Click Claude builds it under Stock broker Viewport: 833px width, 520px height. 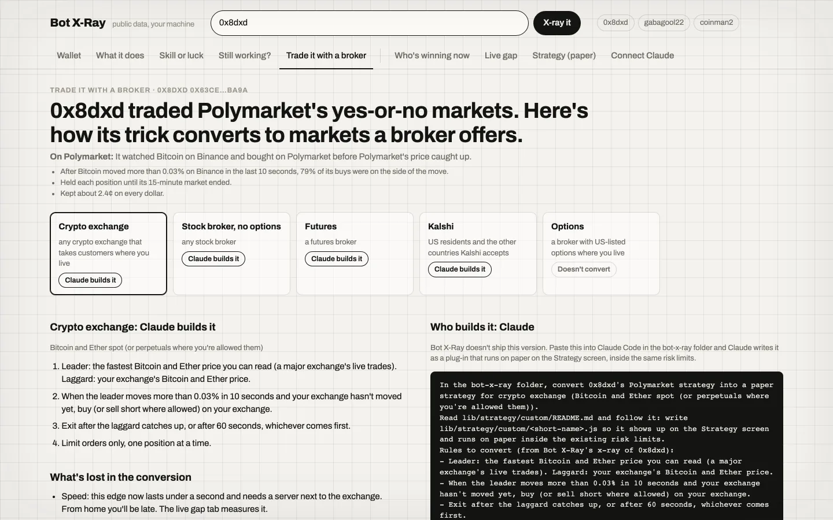pyautogui.click(x=213, y=259)
